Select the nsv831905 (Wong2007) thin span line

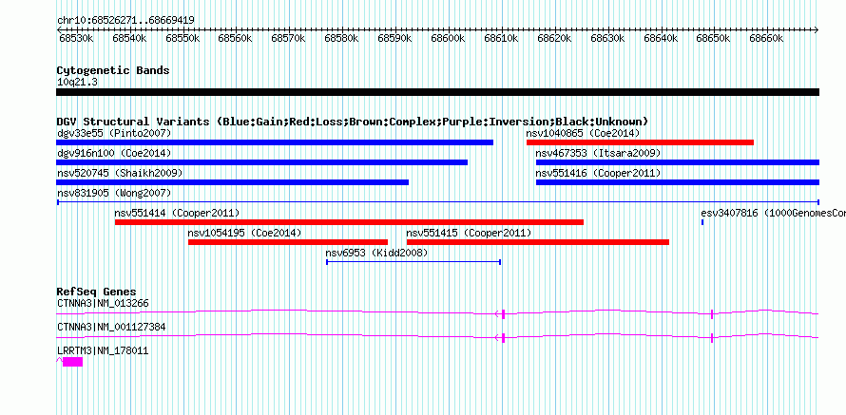point(437,202)
